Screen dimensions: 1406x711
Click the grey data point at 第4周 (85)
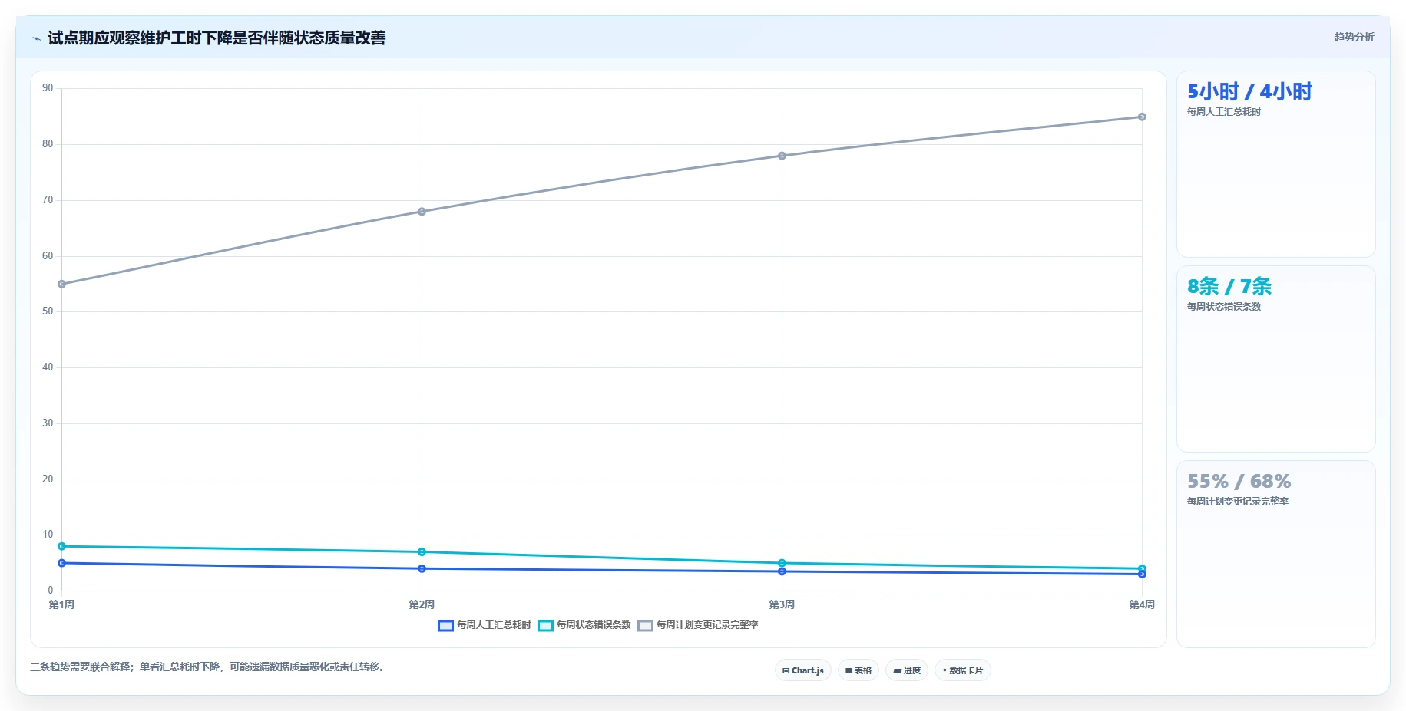click(1142, 117)
